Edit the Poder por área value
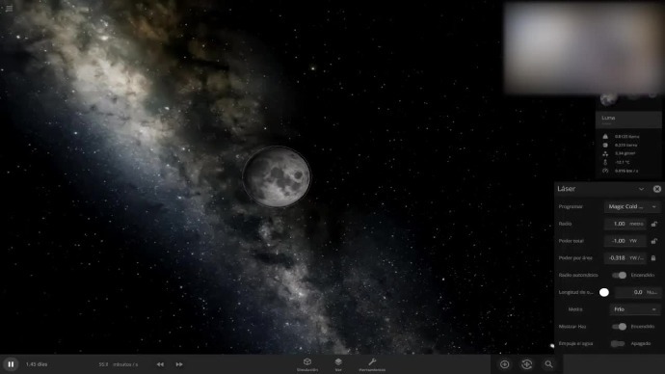Viewport: 665px width, 374px height. tap(625, 257)
